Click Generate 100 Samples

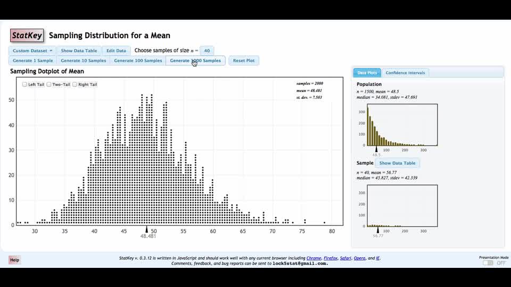point(138,61)
